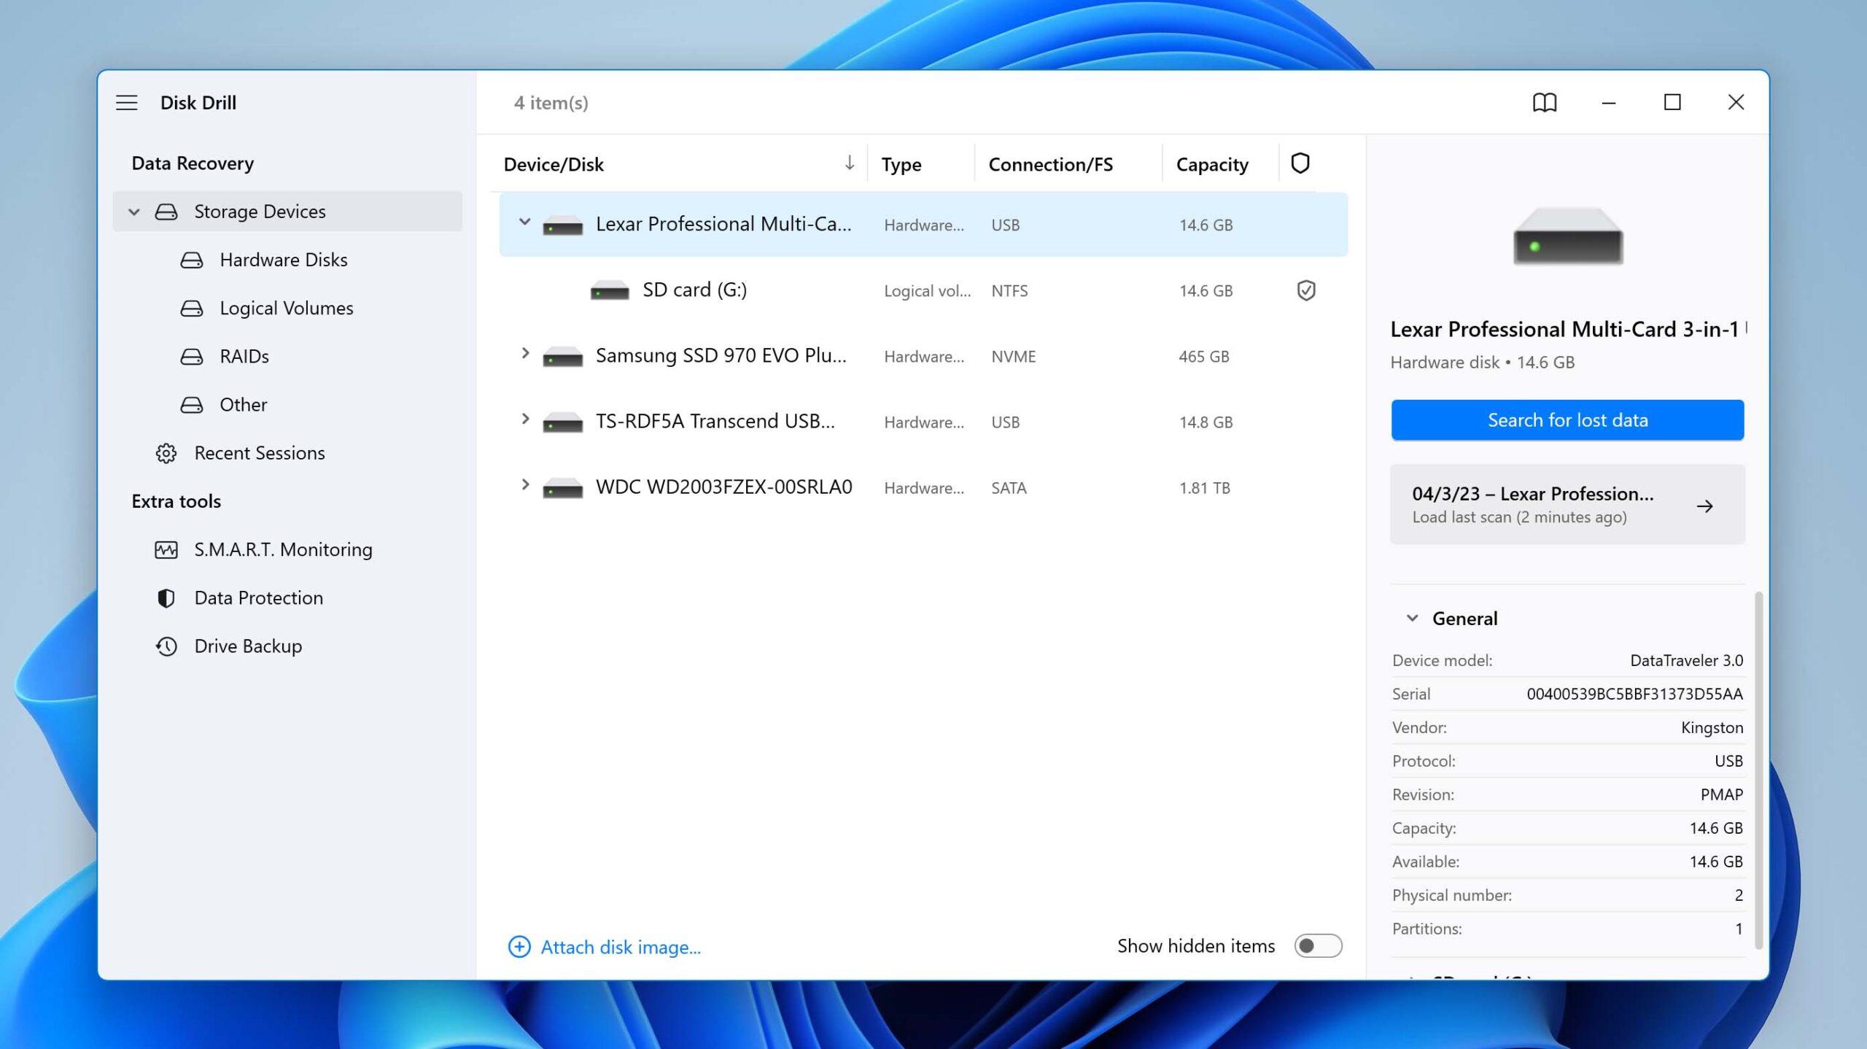Open Data Protection tool
This screenshot has height=1049, width=1867.
259,598
